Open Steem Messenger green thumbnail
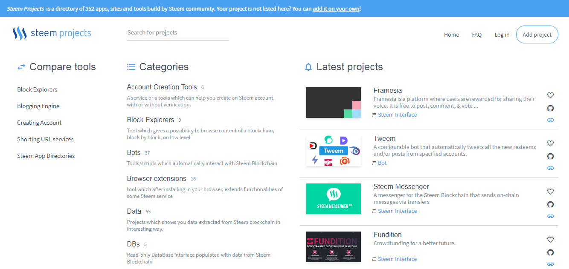The image size is (569, 269). click(334, 199)
